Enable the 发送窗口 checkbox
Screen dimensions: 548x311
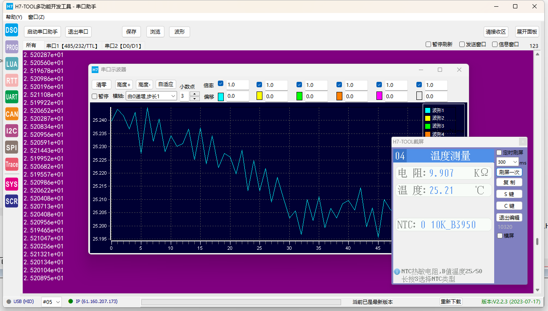coord(462,44)
